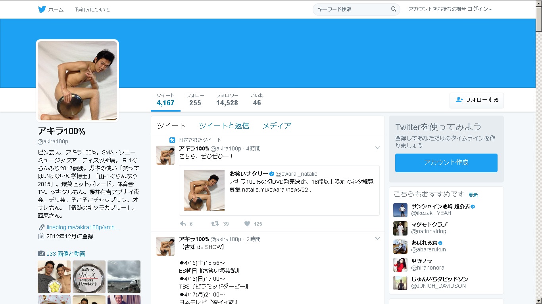The width and height of the screenshot is (542, 304).
Task: Click the 更新 refresh suggestions link
Action: coord(473,195)
